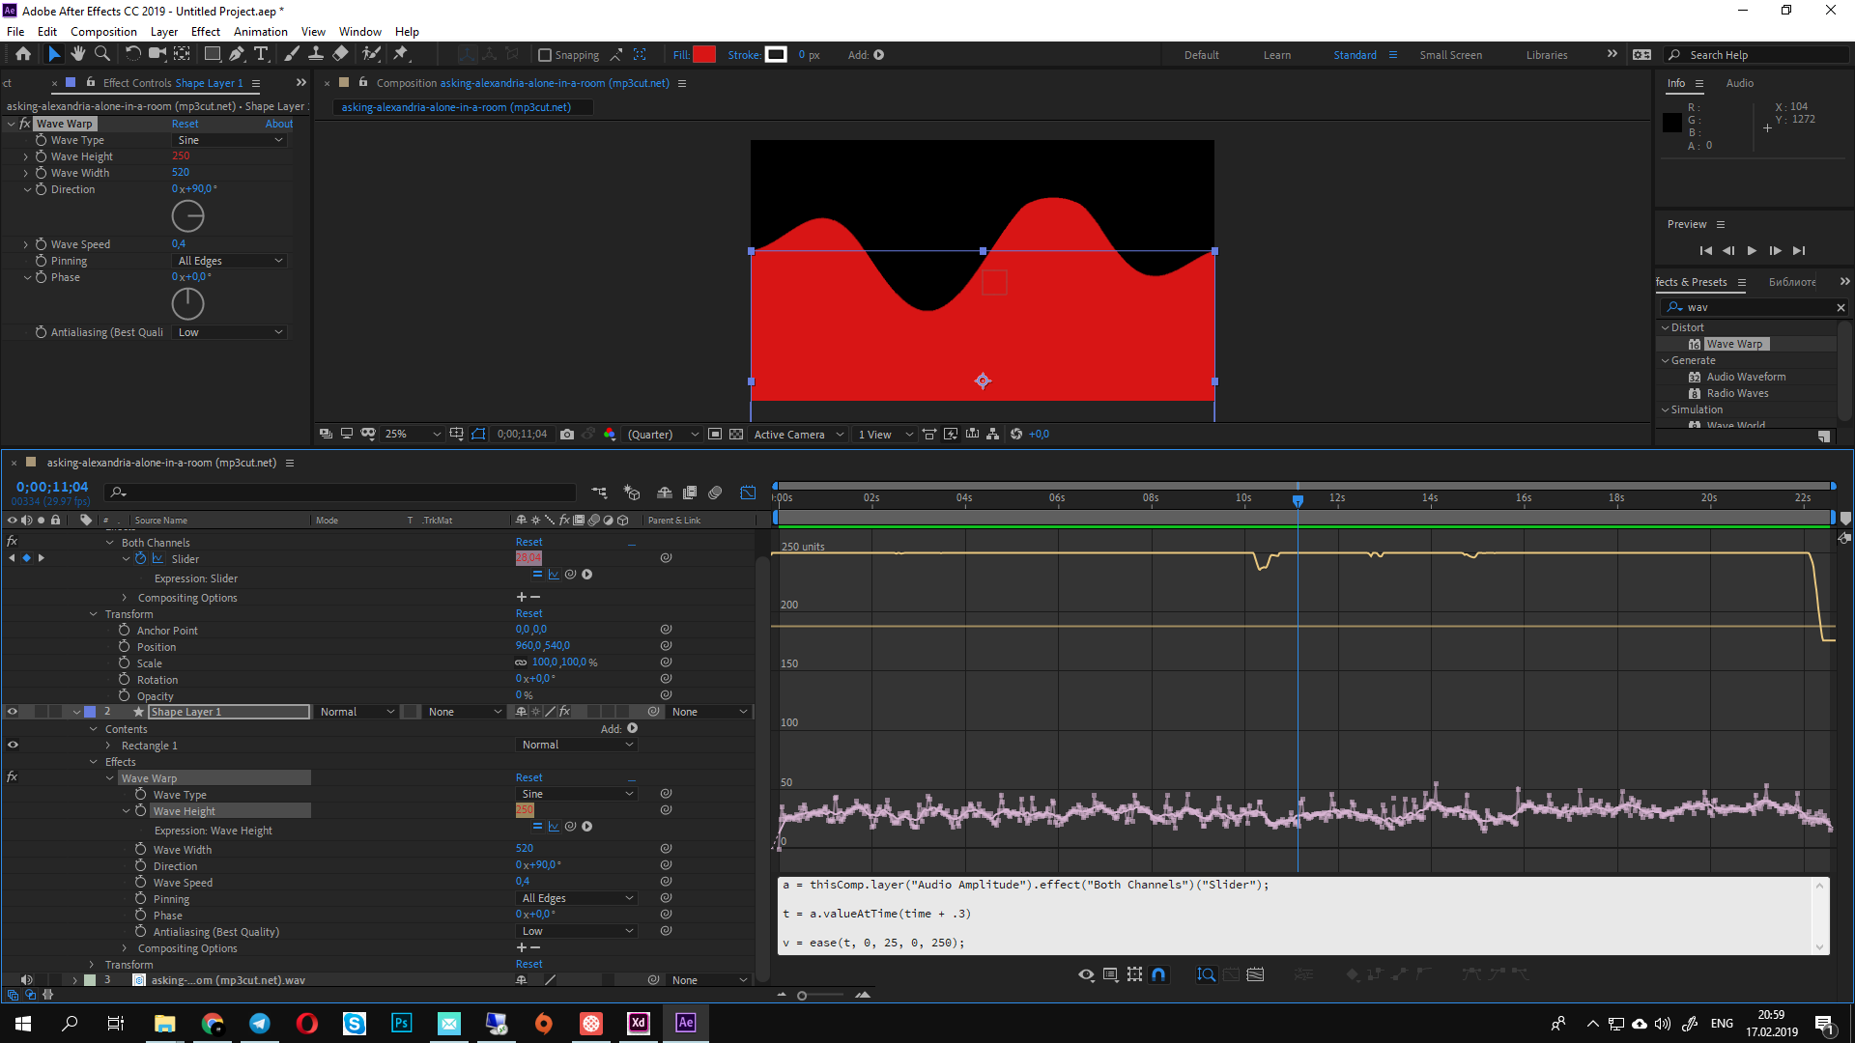Image resolution: width=1855 pixels, height=1043 pixels.
Task: Select the Type tool
Action: (261, 54)
